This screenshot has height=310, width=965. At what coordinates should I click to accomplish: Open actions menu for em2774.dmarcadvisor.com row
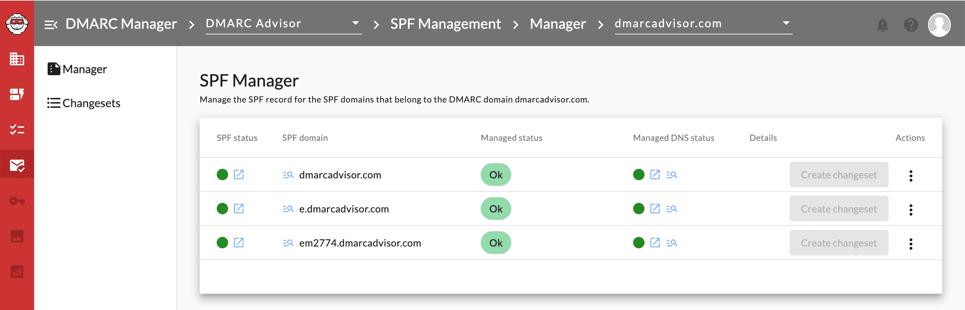[911, 243]
